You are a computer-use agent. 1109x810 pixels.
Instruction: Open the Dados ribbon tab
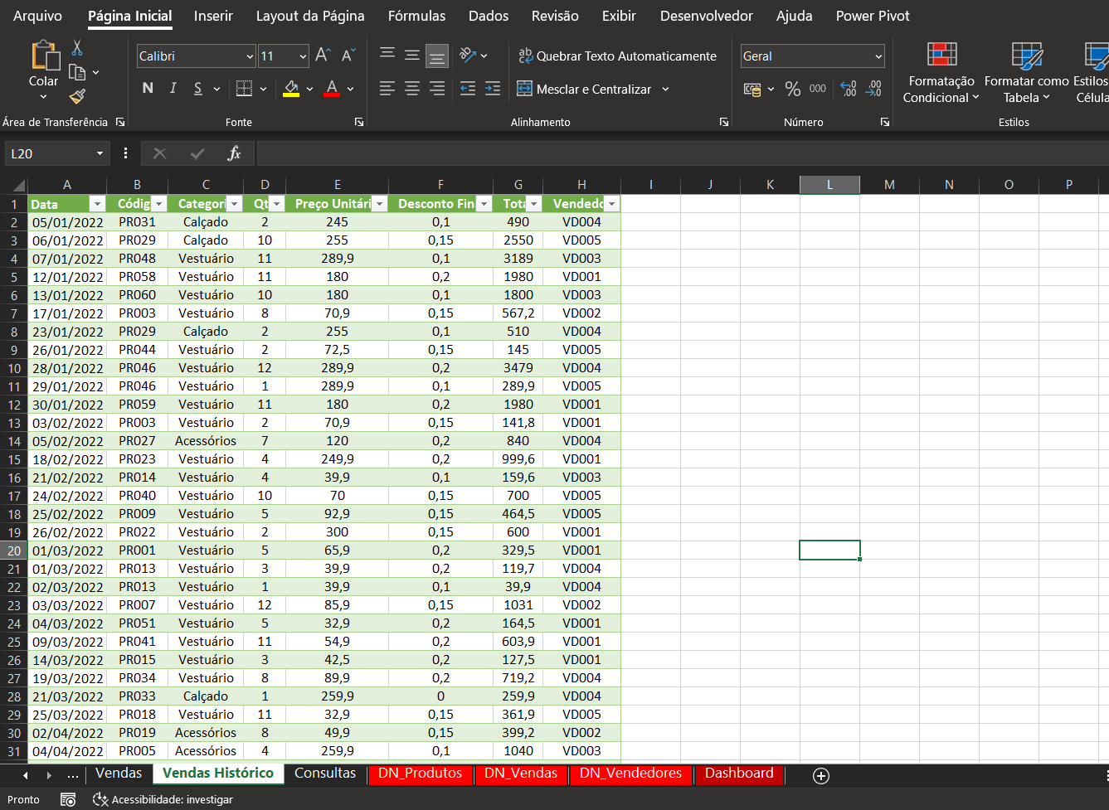tap(489, 16)
